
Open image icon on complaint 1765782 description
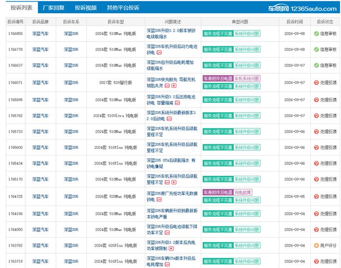(169, 119)
